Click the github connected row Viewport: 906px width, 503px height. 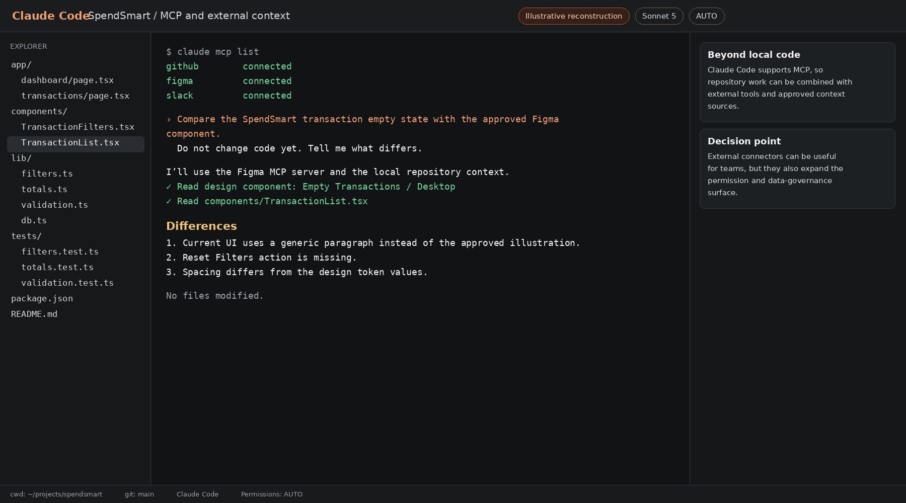(229, 66)
